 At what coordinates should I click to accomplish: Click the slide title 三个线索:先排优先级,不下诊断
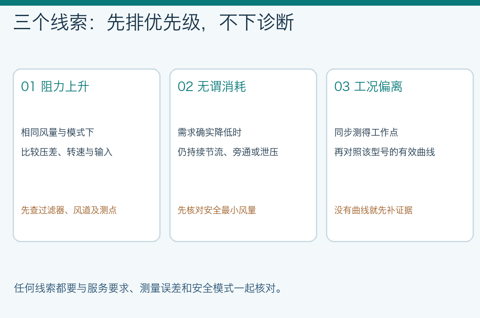(154, 22)
